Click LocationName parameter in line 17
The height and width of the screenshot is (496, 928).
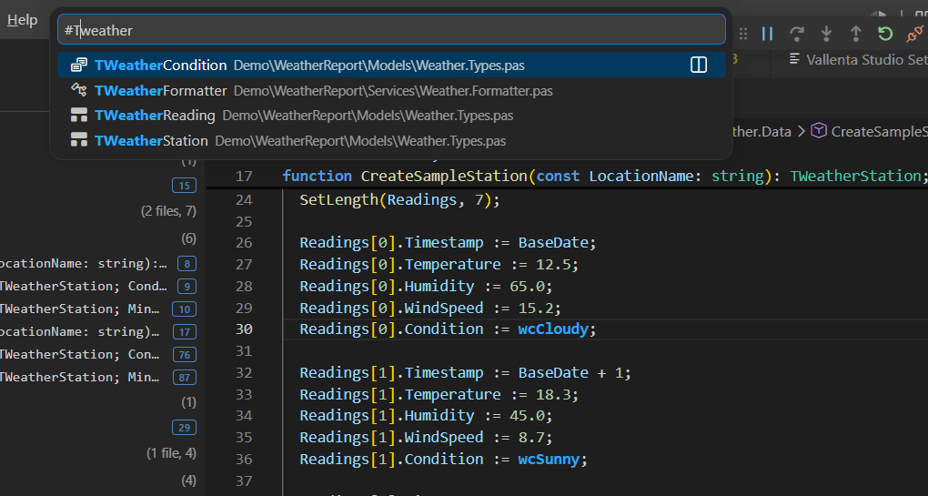(641, 176)
